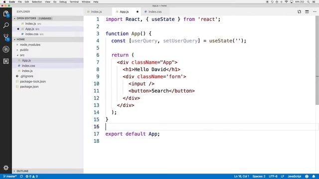The image size is (319, 179).
Task: Select index.css in Open Editors list
Action: tap(48, 34)
